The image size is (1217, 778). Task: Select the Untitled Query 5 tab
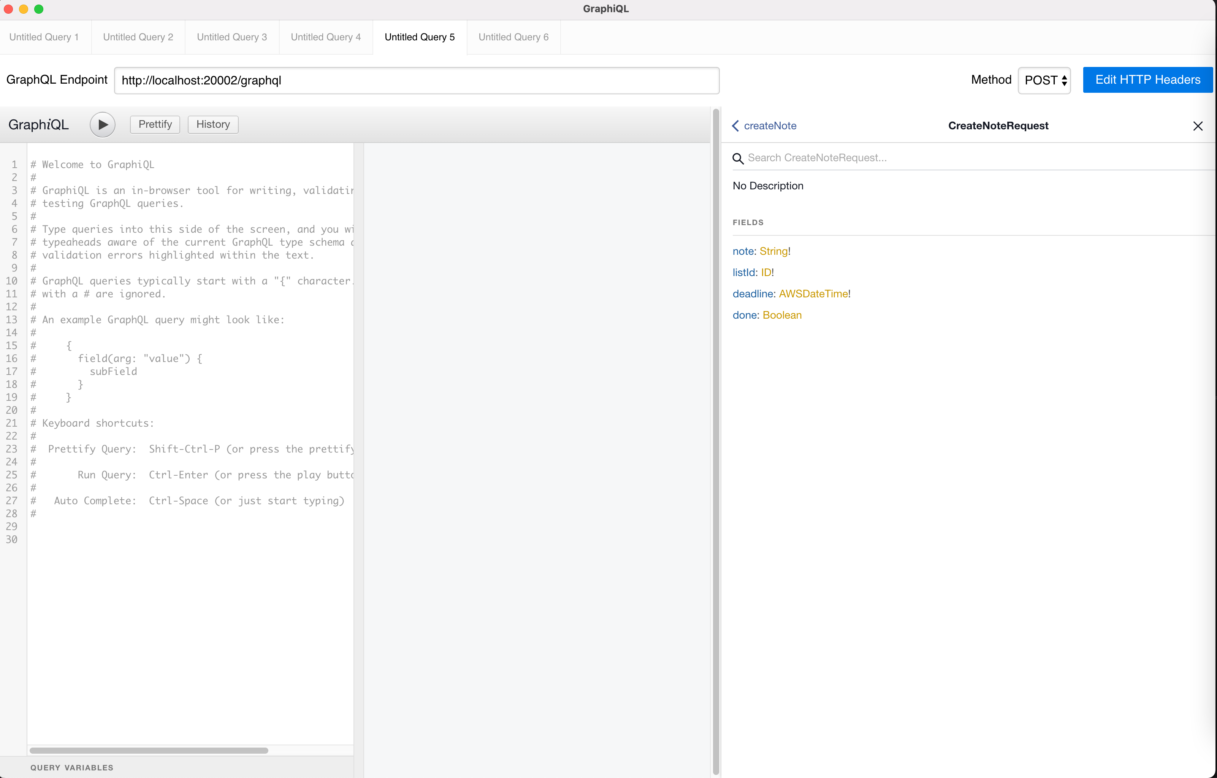[420, 37]
